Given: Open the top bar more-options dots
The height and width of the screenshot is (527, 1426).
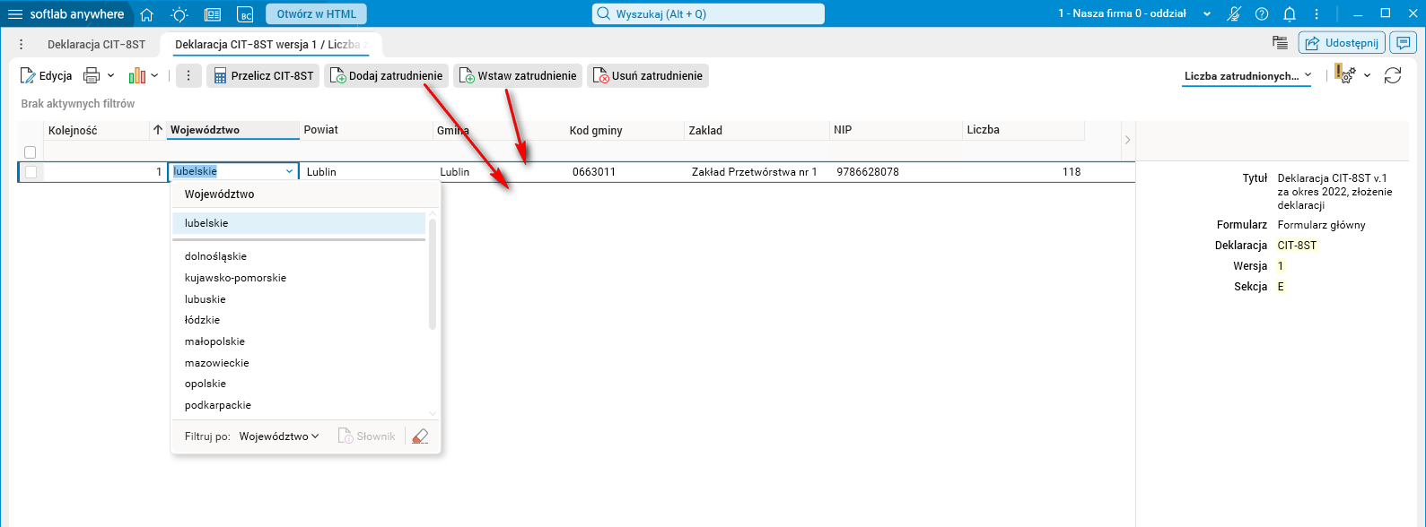Looking at the screenshot, I should 1317,13.
